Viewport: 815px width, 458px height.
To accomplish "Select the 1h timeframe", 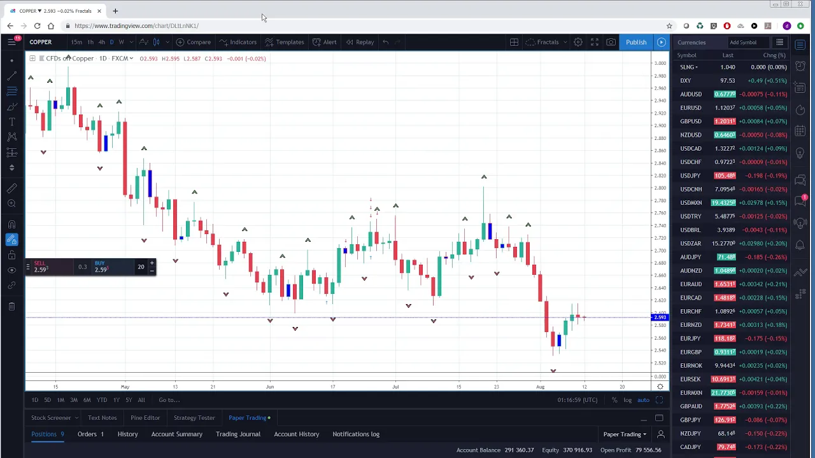I will 90,42.
